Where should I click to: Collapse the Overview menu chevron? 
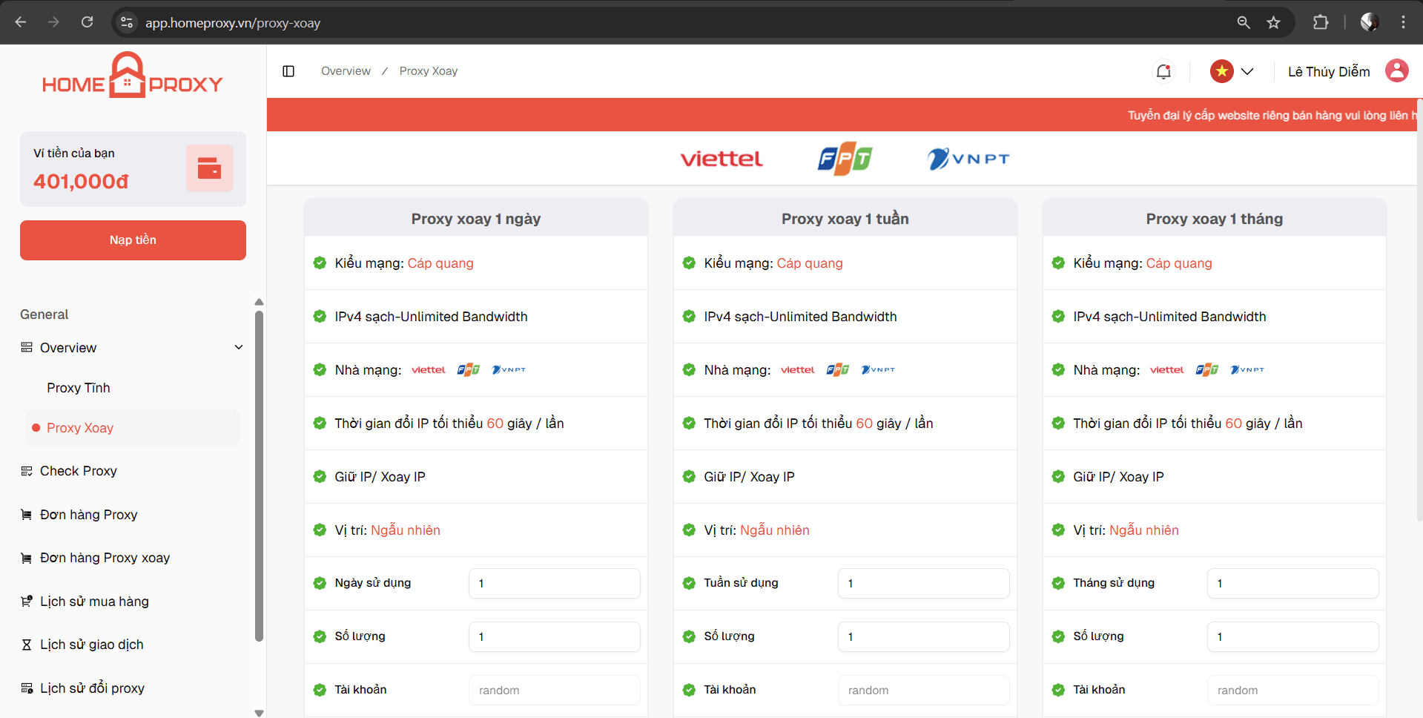[x=239, y=347]
